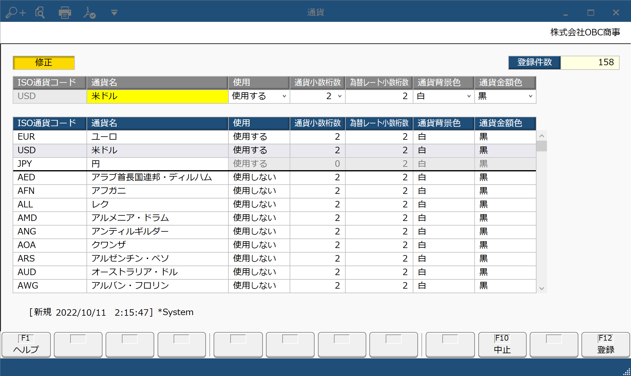Select the JPY row code cell
The image size is (631, 376).
tap(50, 164)
